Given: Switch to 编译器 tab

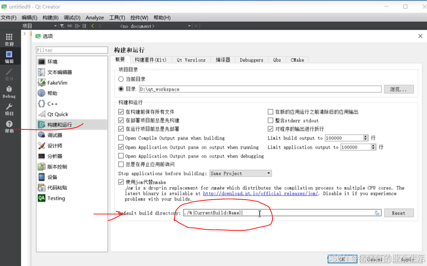Looking at the screenshot, I should pos(223,60).
